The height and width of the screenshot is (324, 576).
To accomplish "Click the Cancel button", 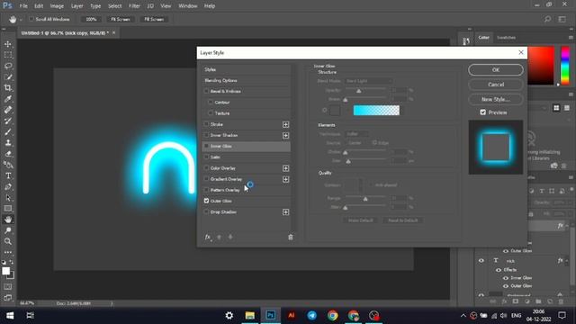I will coord(496,85).
